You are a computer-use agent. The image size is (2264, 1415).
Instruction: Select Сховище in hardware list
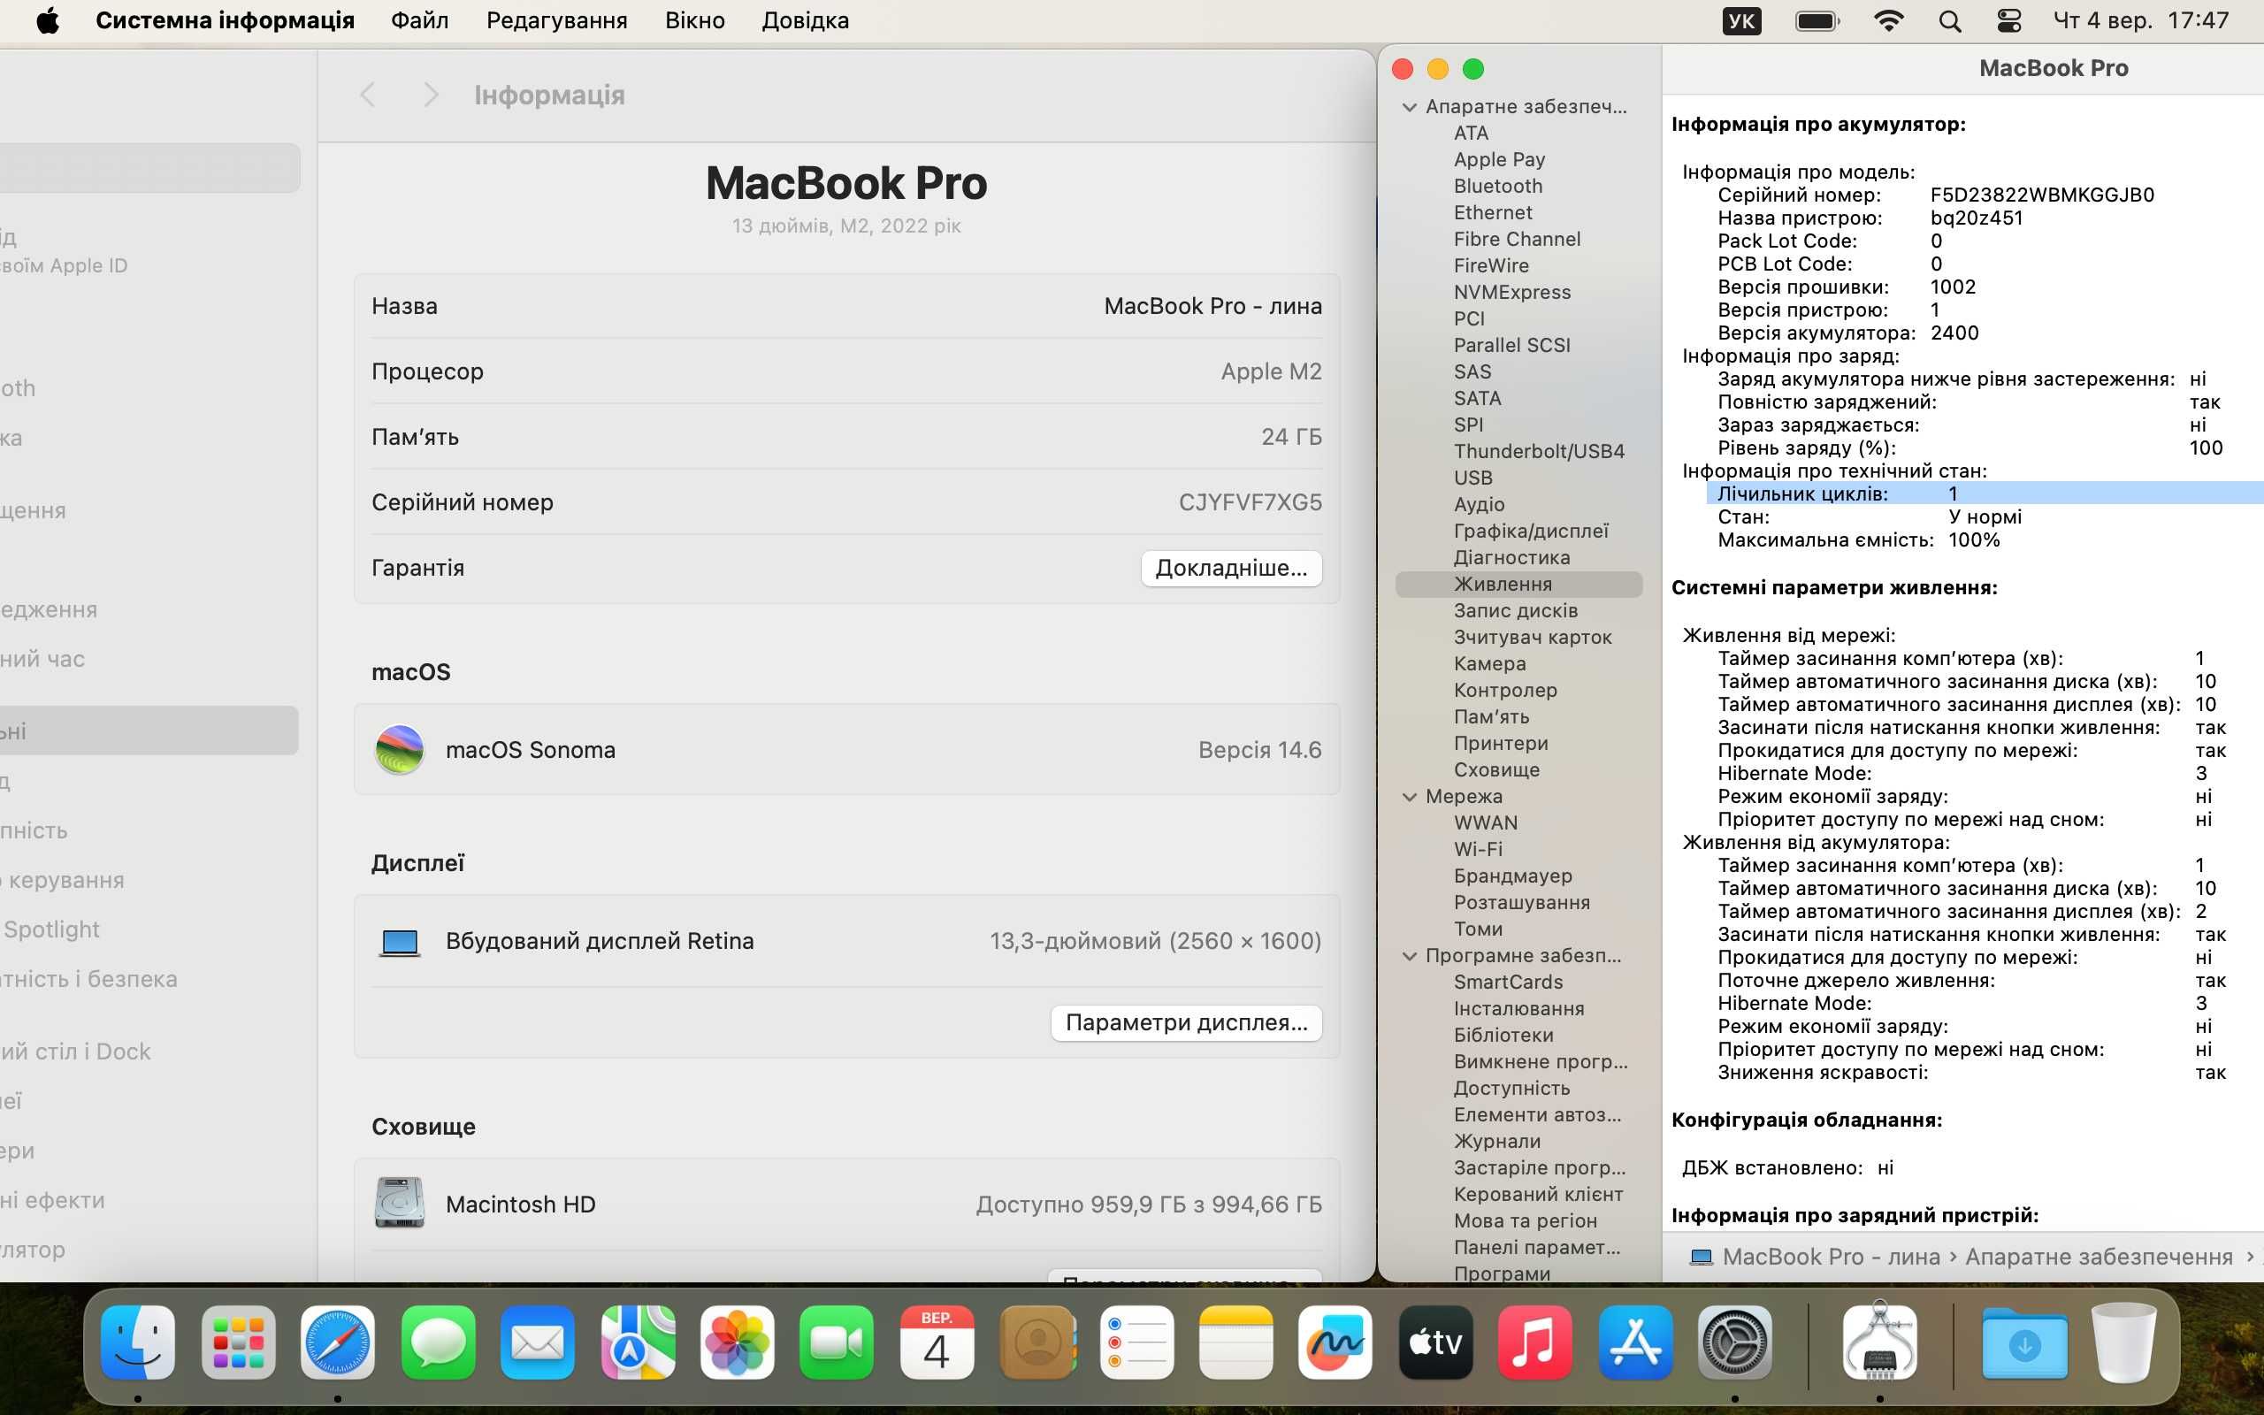pyautogui.click(x=1497, y=770)
